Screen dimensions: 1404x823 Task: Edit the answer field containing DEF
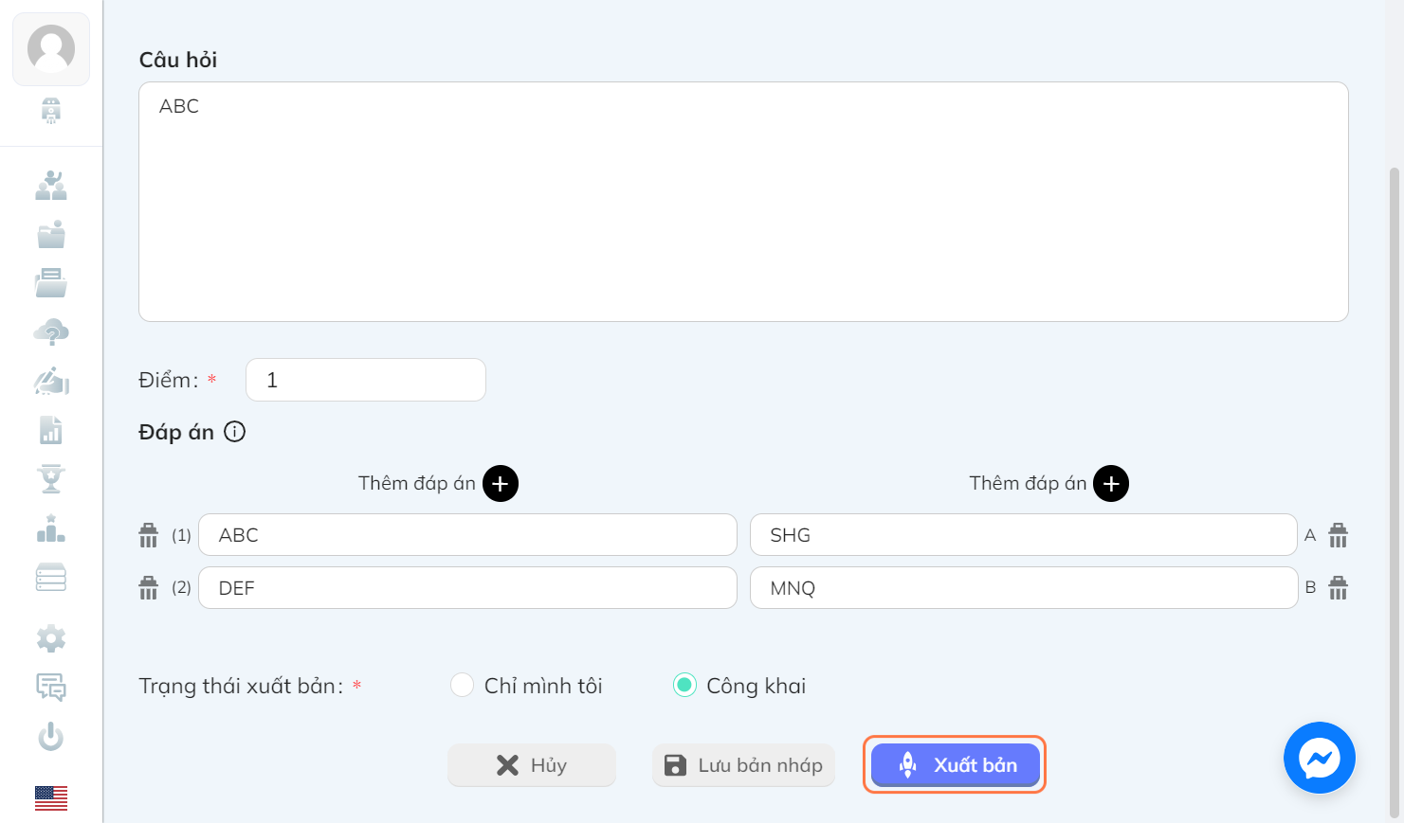point(467,588)
